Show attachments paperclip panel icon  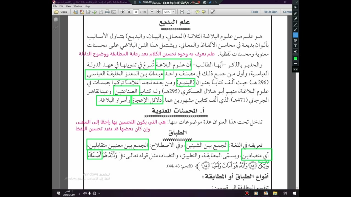pos(56,28)
